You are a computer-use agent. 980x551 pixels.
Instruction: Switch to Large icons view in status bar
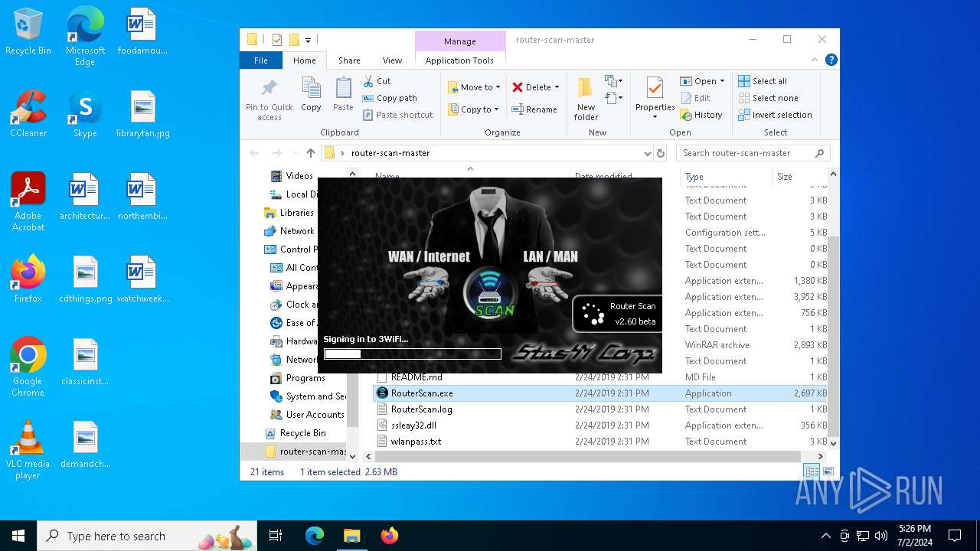click(828, 472)
